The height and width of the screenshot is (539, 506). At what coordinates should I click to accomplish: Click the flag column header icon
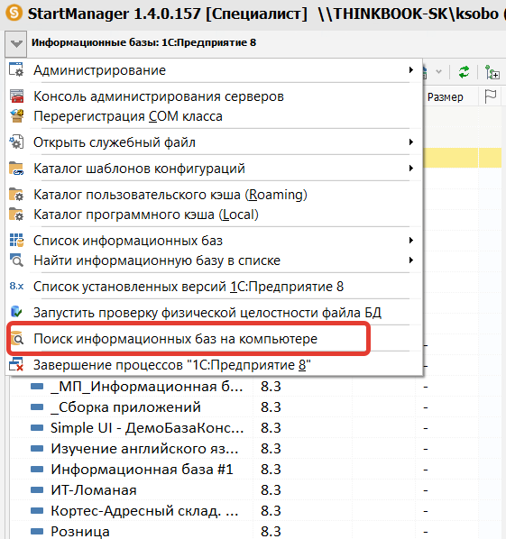click(x=490, y=96)
